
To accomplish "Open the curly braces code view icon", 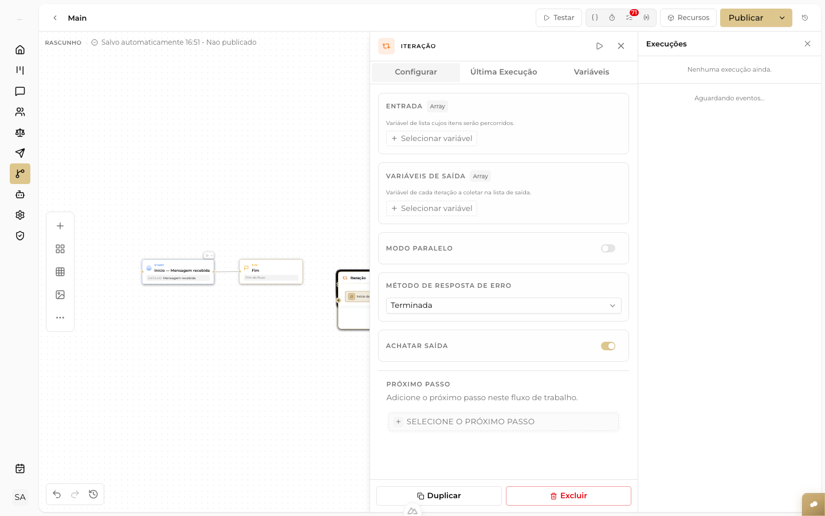I will click(595, 18).
